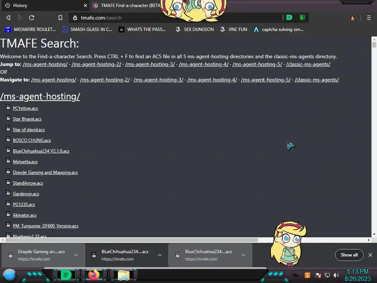Jump to /classic-ms-agents/ section
Image resolution: width=377 pixels, height=283 pixels.
pos(308,64)
